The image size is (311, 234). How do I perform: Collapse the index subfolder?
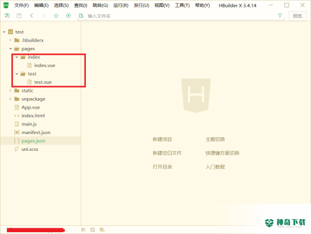click(x=17, y=57)
